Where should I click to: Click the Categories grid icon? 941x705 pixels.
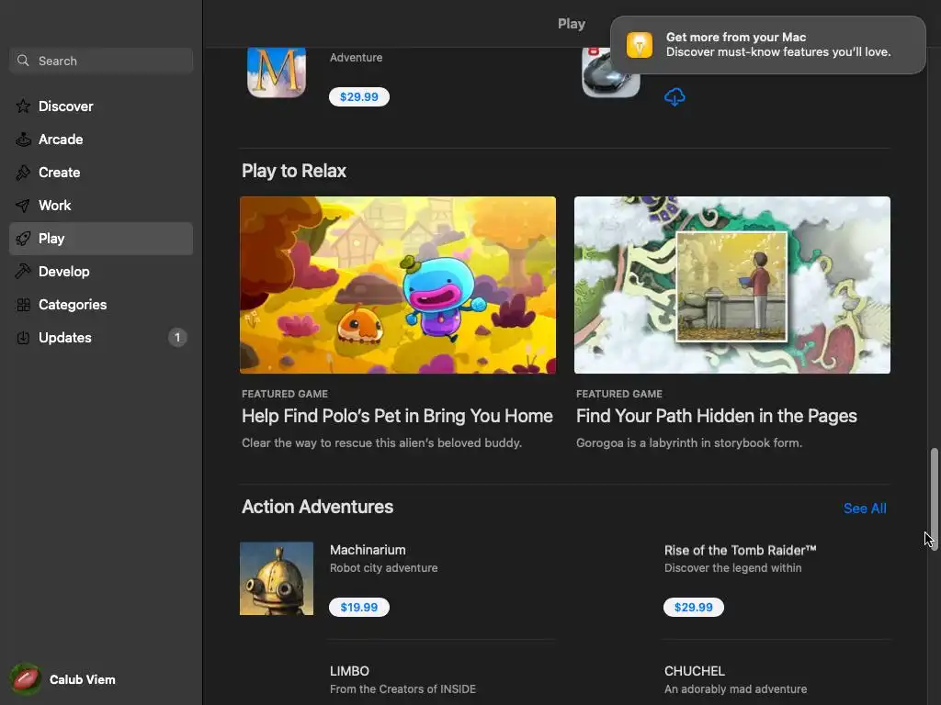tap(23, 305)
